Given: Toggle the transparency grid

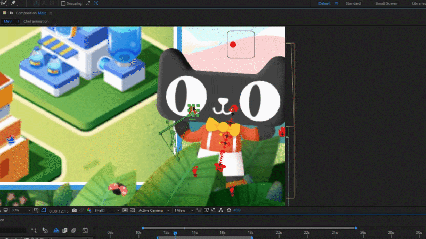Looking at the screenshot, I should [132, 210].
